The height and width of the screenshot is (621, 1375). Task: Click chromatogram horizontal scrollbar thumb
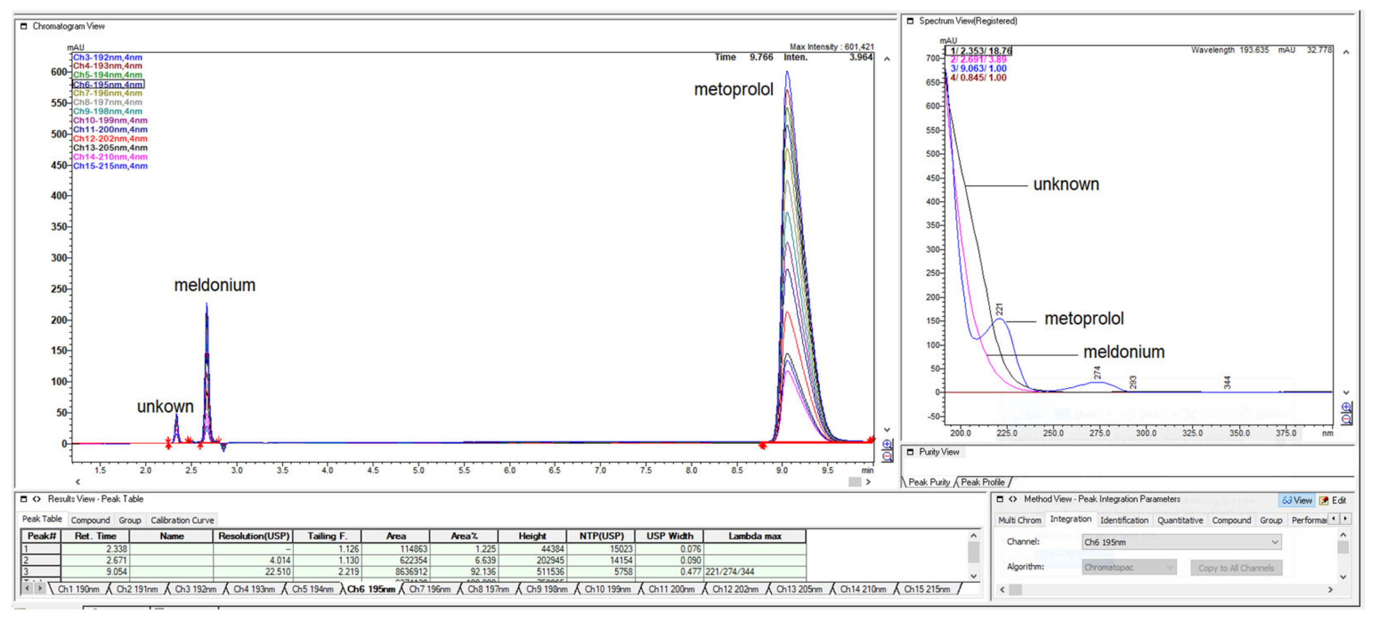855,482
